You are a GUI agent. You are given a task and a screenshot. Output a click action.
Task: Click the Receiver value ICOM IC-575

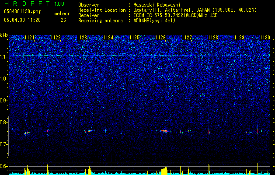click(149, 15)
